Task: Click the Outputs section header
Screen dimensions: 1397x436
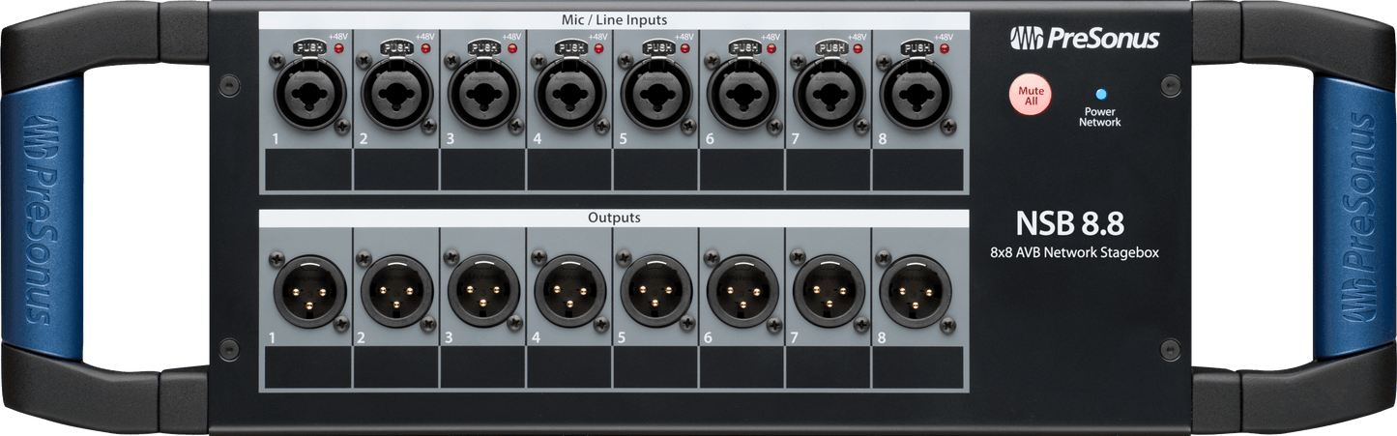Action: pos(614,218)
